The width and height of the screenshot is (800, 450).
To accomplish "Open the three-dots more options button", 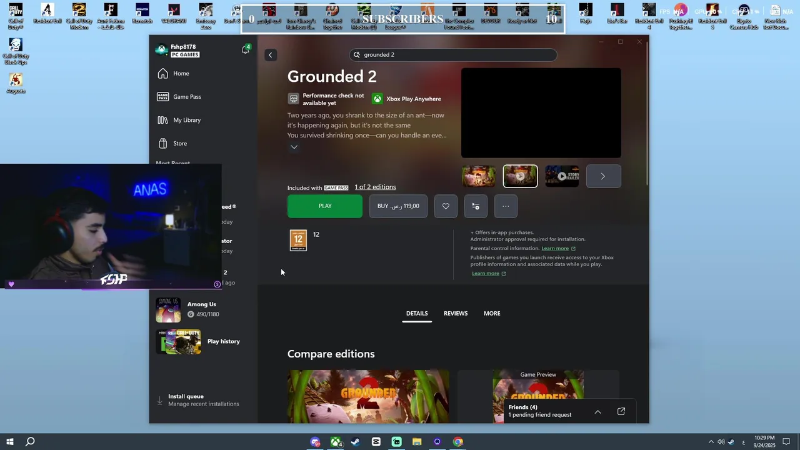I will coord(506,206).
